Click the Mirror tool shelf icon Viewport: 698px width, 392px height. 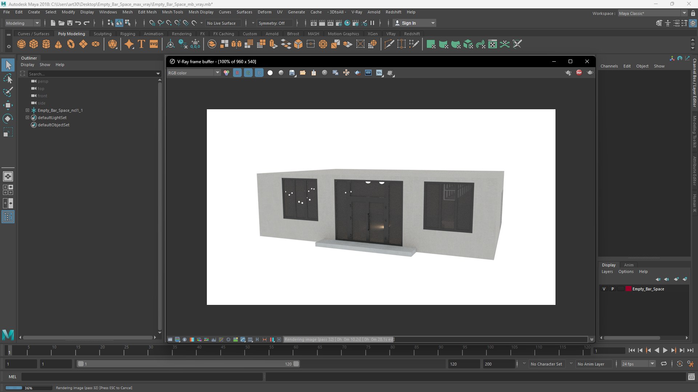point(237,44)
